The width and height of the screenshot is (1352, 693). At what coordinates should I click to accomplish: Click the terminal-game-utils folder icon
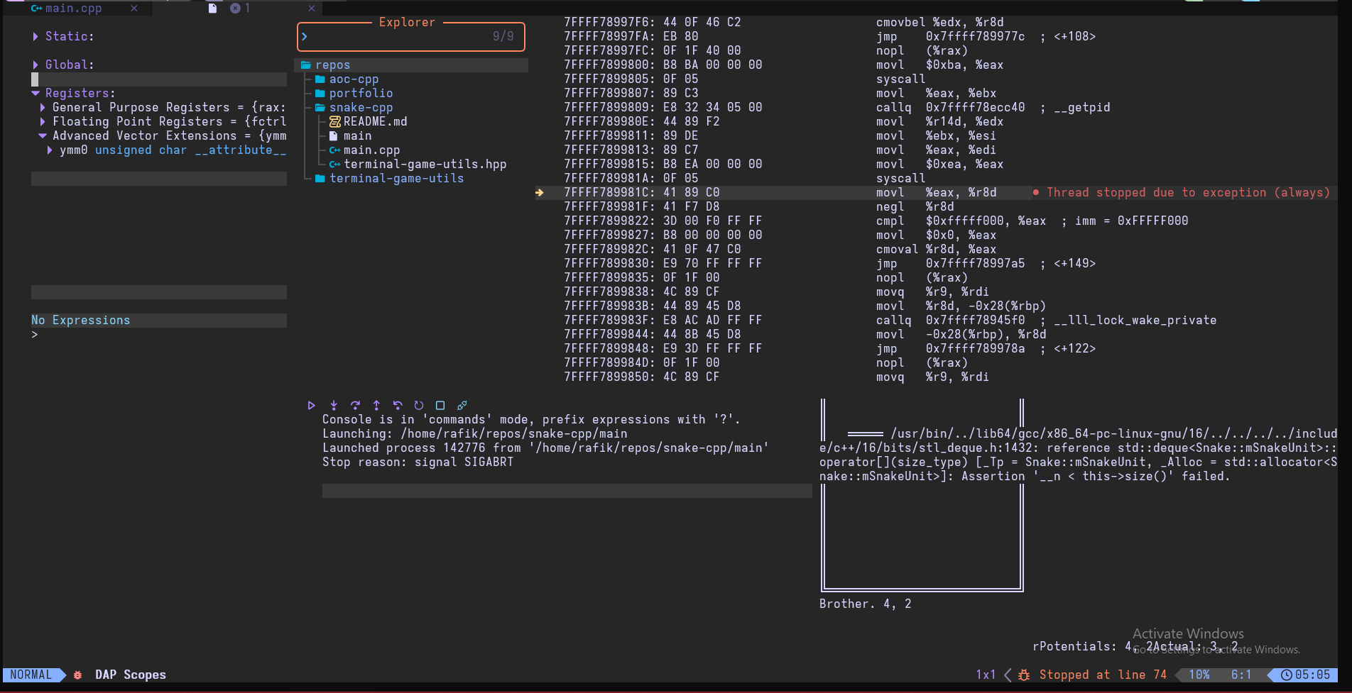coord(320,178)
